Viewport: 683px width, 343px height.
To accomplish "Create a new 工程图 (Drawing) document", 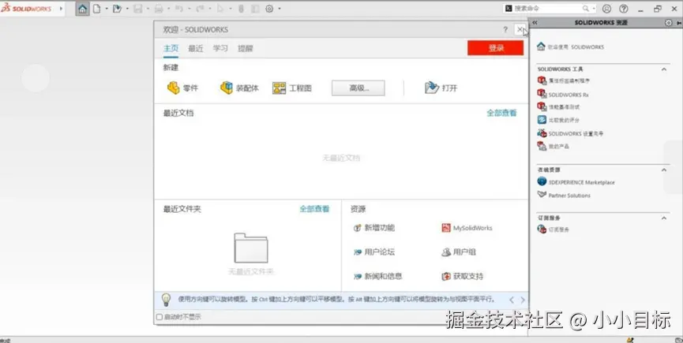I will pyautogui.click(x=292, y=88).
